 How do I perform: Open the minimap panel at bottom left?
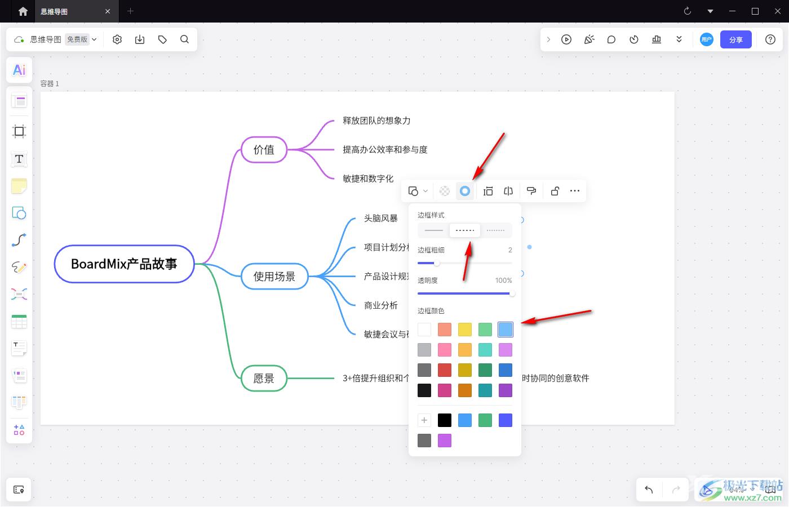tap(19, 490)
